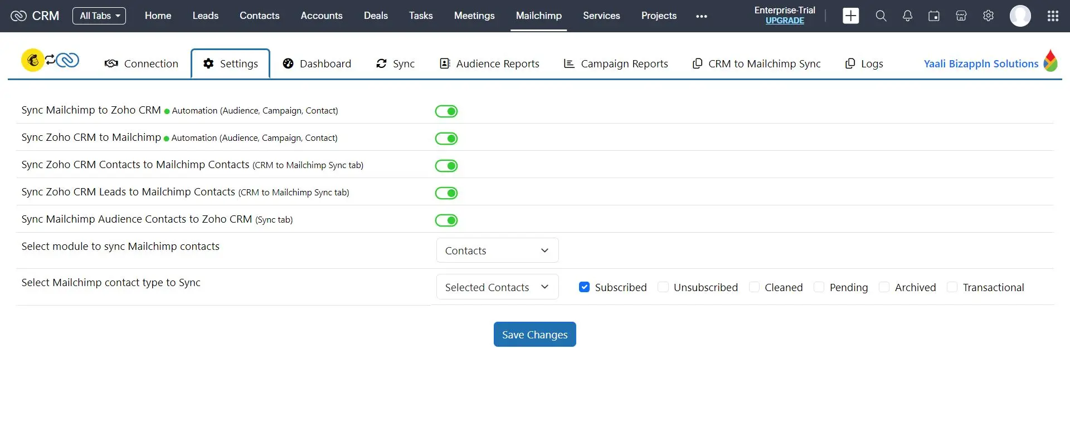
Task: Check the Pending checkbox
Action: [819, 287]
